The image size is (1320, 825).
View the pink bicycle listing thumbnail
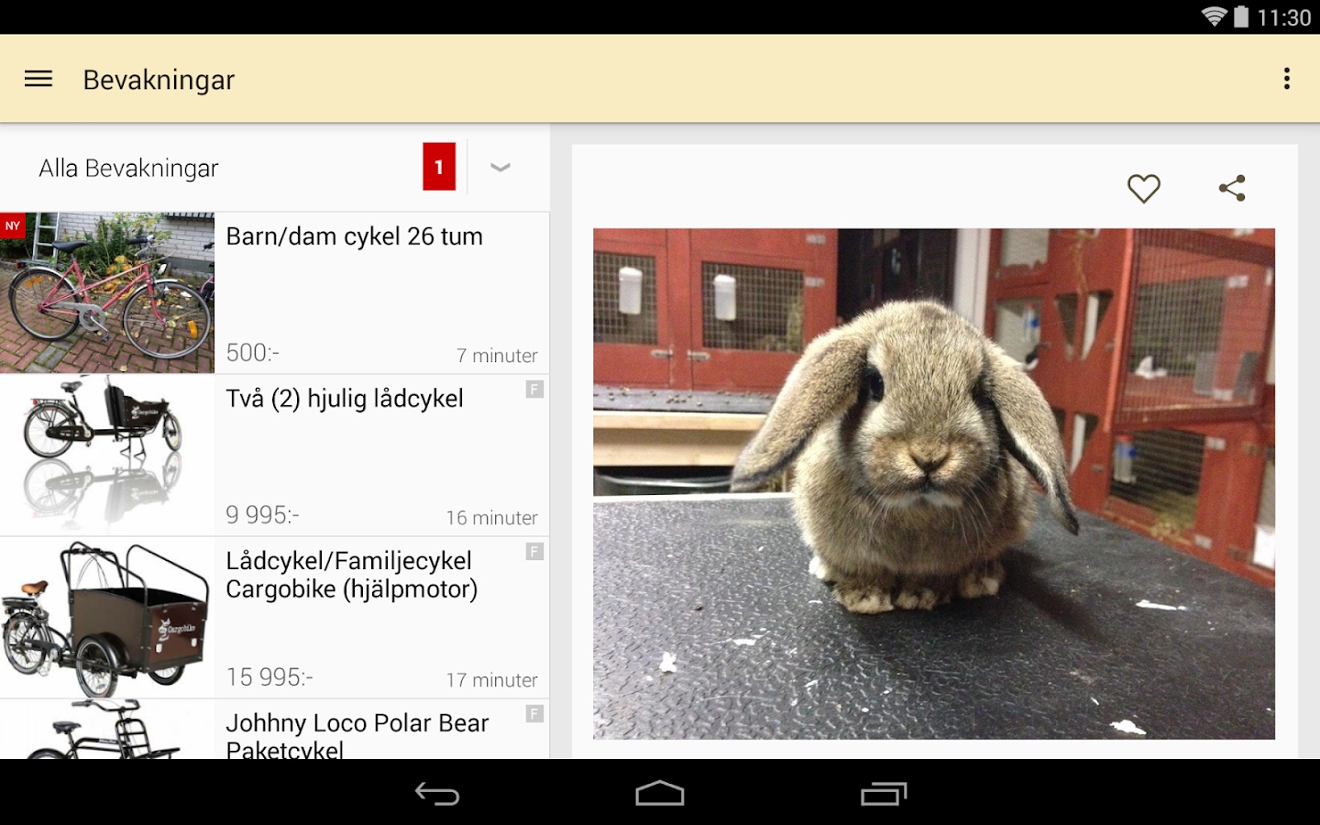(x=106, y=293)
